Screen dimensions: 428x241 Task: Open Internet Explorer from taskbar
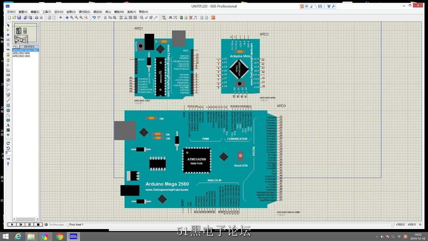click(x=18, y=236)
